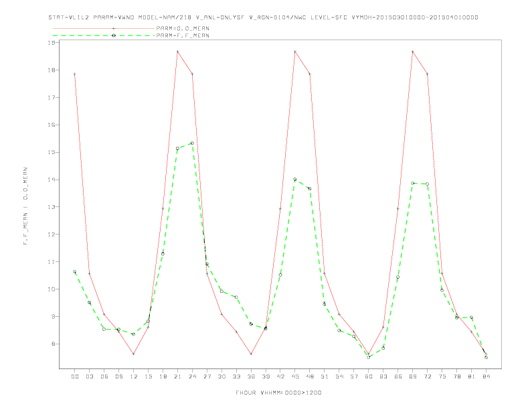This screenshot has height=410, width=530.
Task: Click the x-axis tick label 30
Action: 222,377
